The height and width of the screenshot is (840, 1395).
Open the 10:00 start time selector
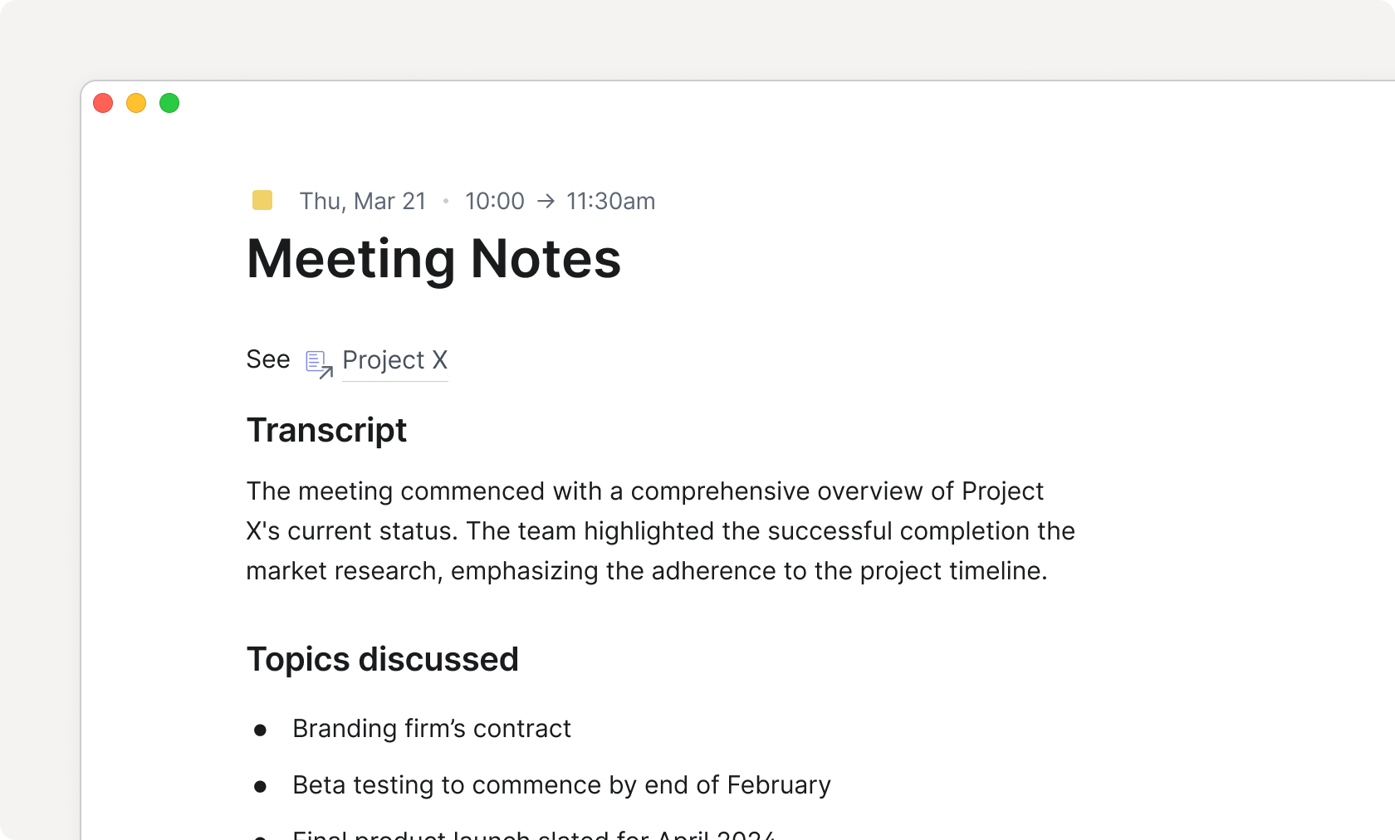[x=495, y=201]
